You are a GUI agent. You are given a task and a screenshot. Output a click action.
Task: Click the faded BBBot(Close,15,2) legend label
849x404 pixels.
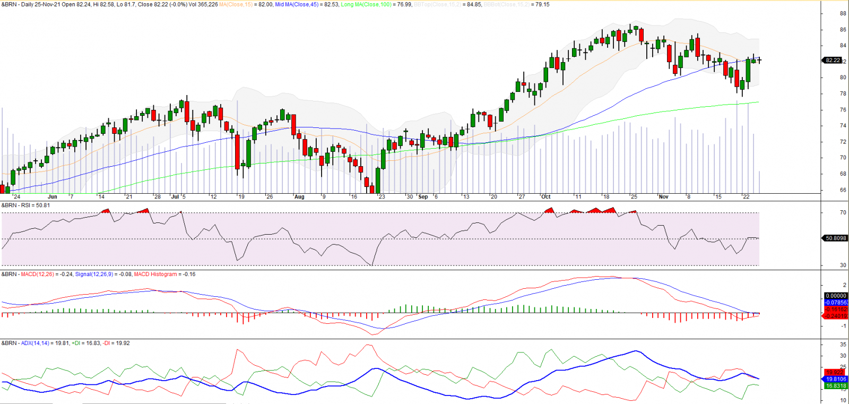coord(507,4)
